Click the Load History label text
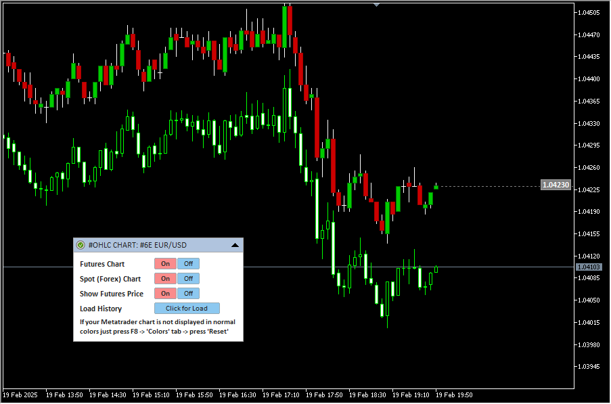 click(101, 309)
